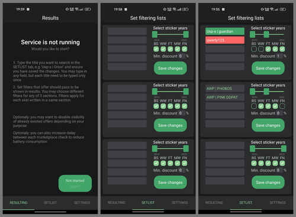This screenshot has width=296, height=217.
Task: Edit the 'AWP | PHOBOS' title field
Action: click(225, 89)
